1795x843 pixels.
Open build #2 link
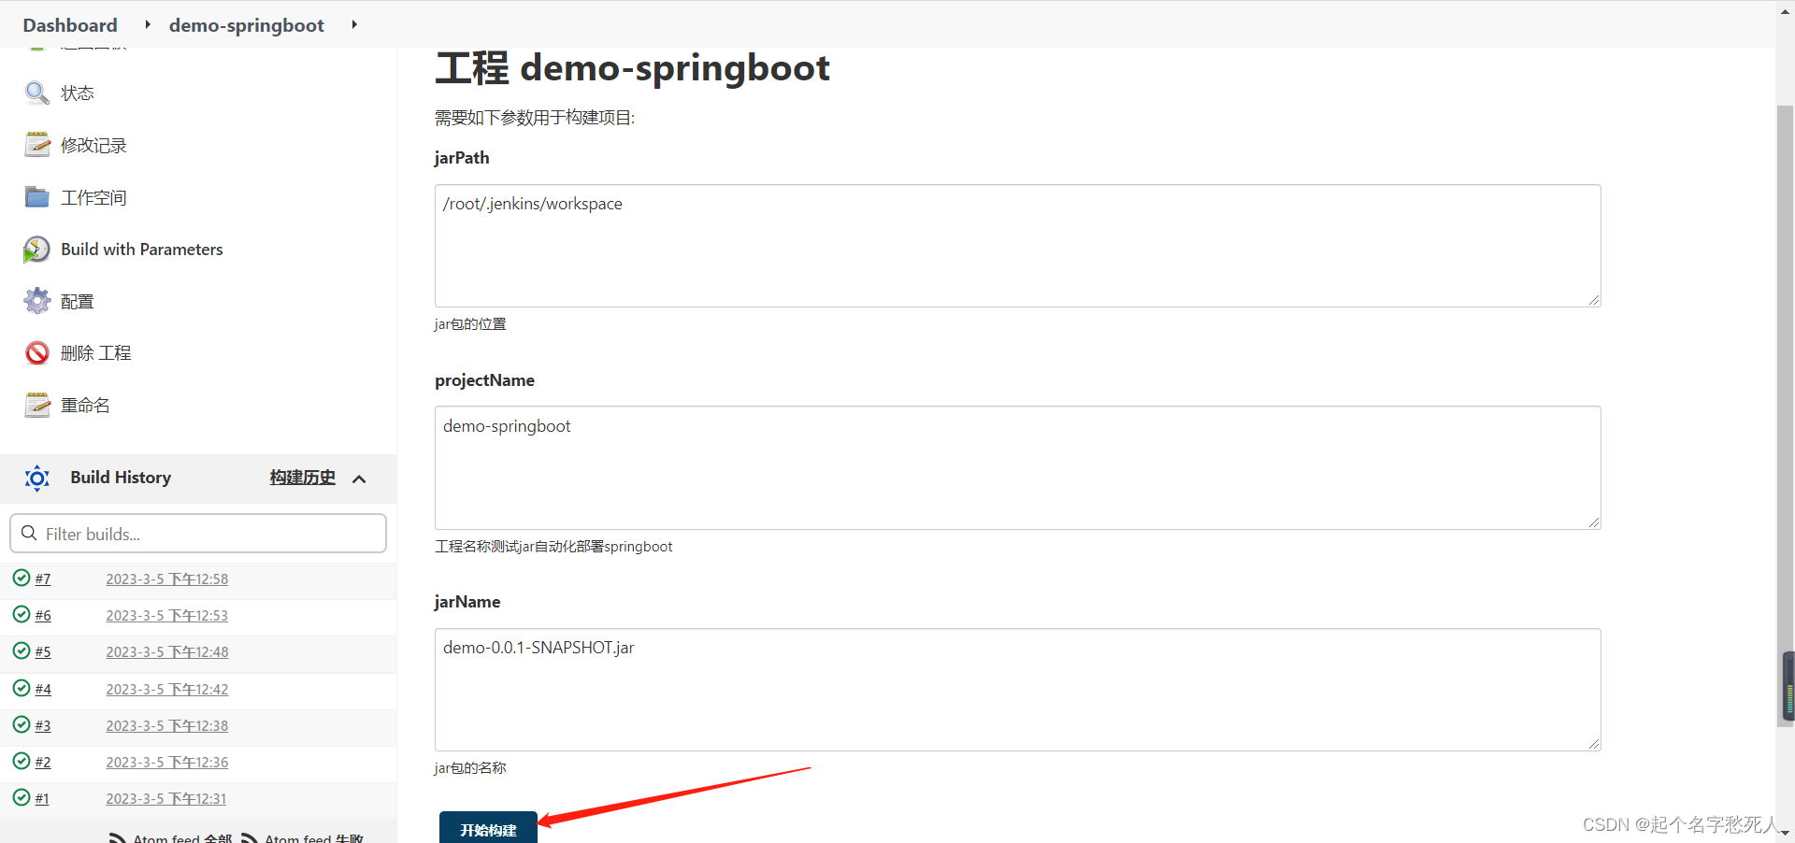point(43,762)
